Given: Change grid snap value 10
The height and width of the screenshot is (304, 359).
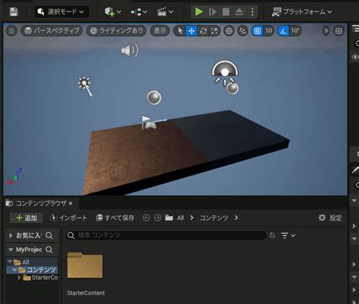Looking at the screenshot, I should coord(269,31).
